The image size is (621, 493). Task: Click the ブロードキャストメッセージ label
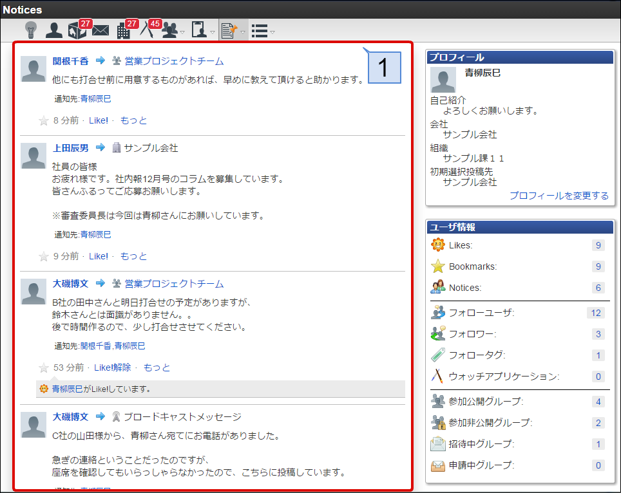(x=182, y=416)
